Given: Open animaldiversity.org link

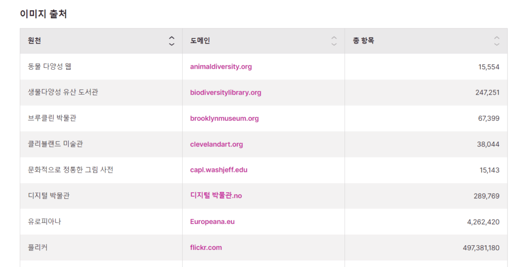Looking at the screenshot, I should (x=221, y=67).
